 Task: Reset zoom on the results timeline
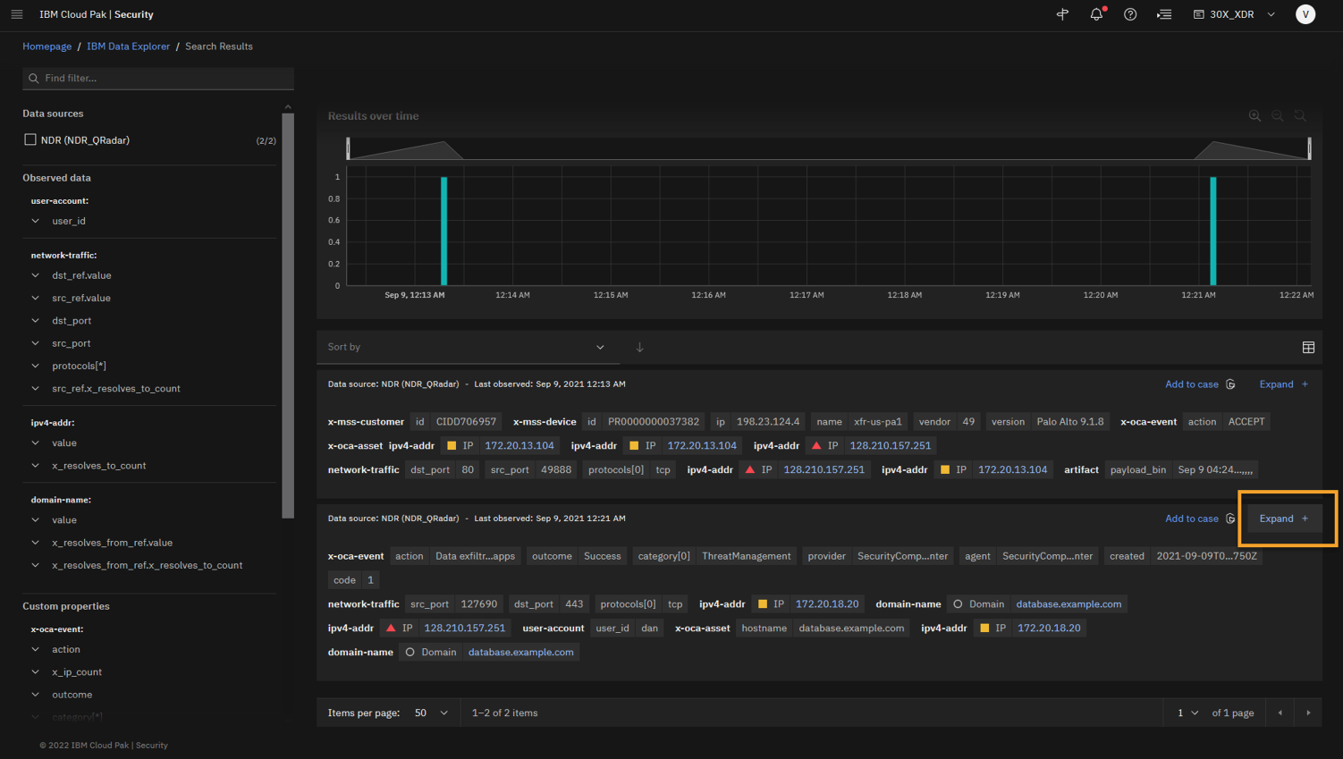click(x=1300, y=115)
